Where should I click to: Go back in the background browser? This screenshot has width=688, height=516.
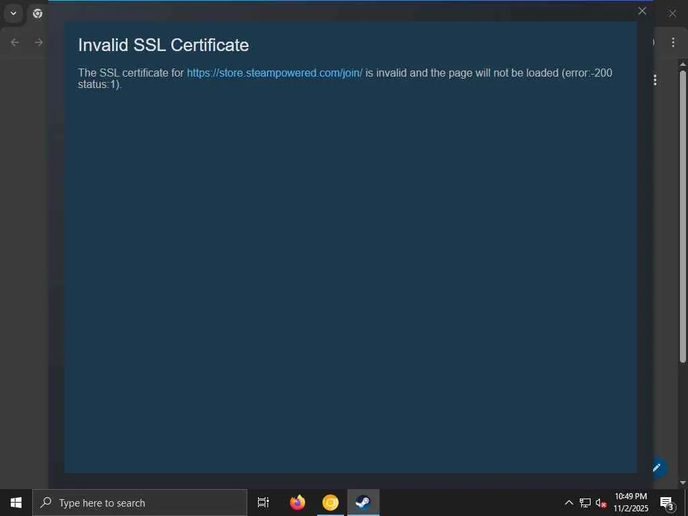click(15, 42)
